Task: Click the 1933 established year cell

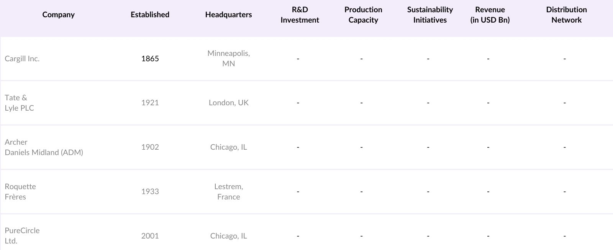Action: (150, 191)
